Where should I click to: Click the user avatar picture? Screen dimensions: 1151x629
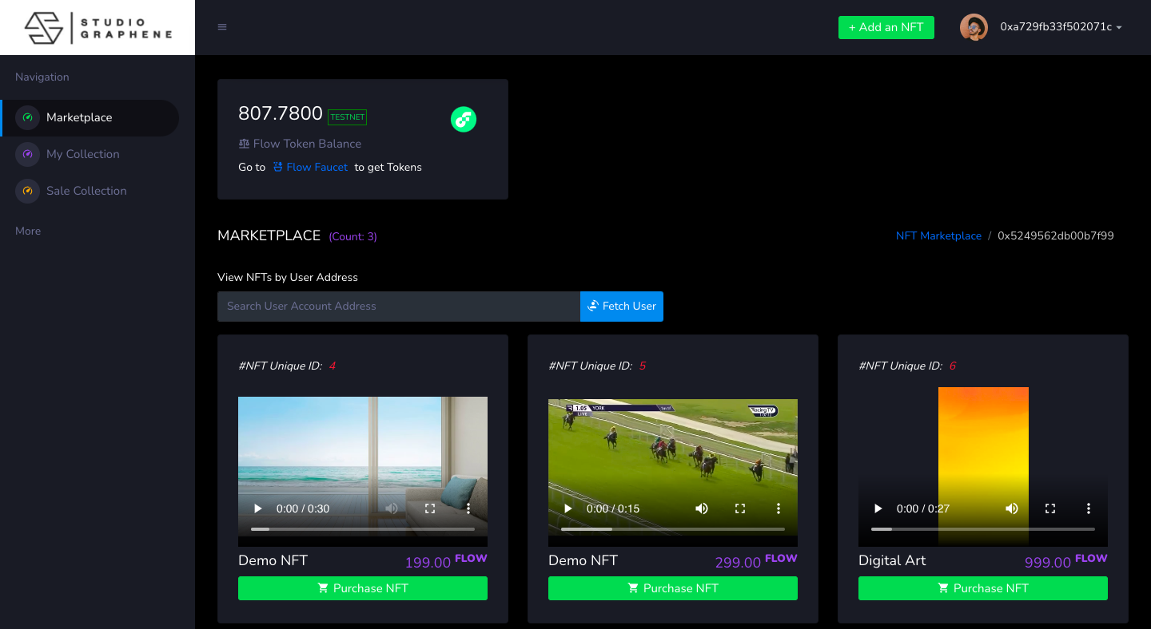973,27
